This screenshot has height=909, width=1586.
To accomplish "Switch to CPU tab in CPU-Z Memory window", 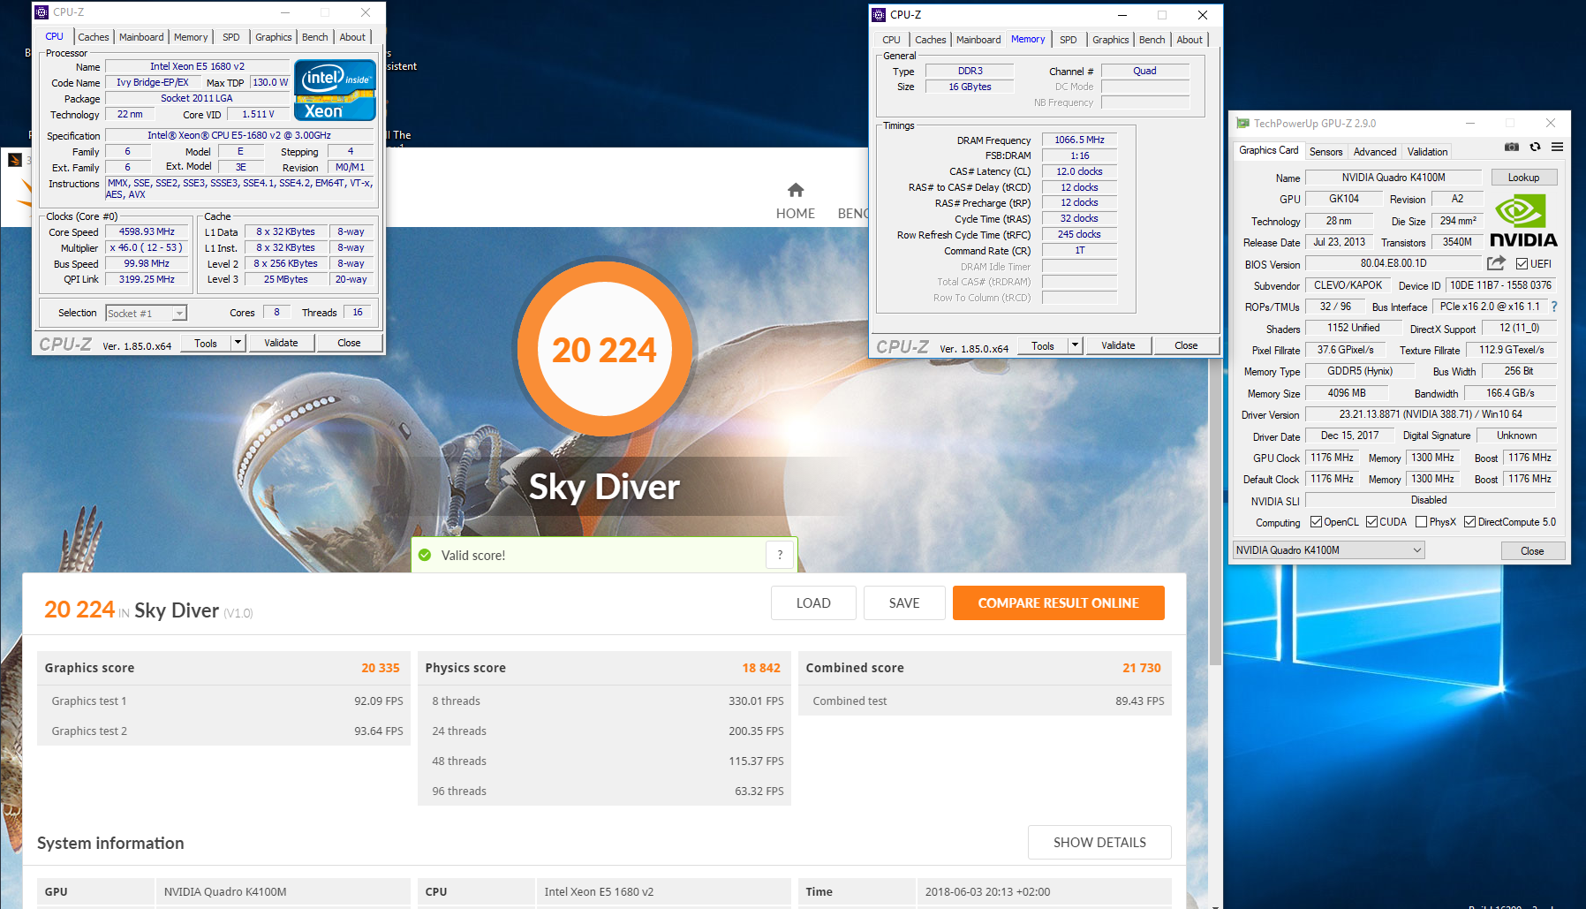I will click(891, 40).
